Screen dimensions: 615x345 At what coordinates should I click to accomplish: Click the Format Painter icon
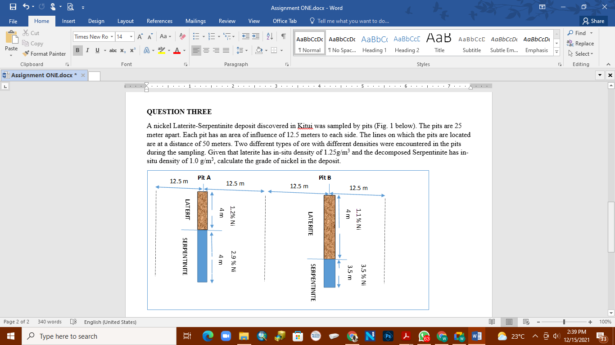pyautogui.click(x=26, y=53)
